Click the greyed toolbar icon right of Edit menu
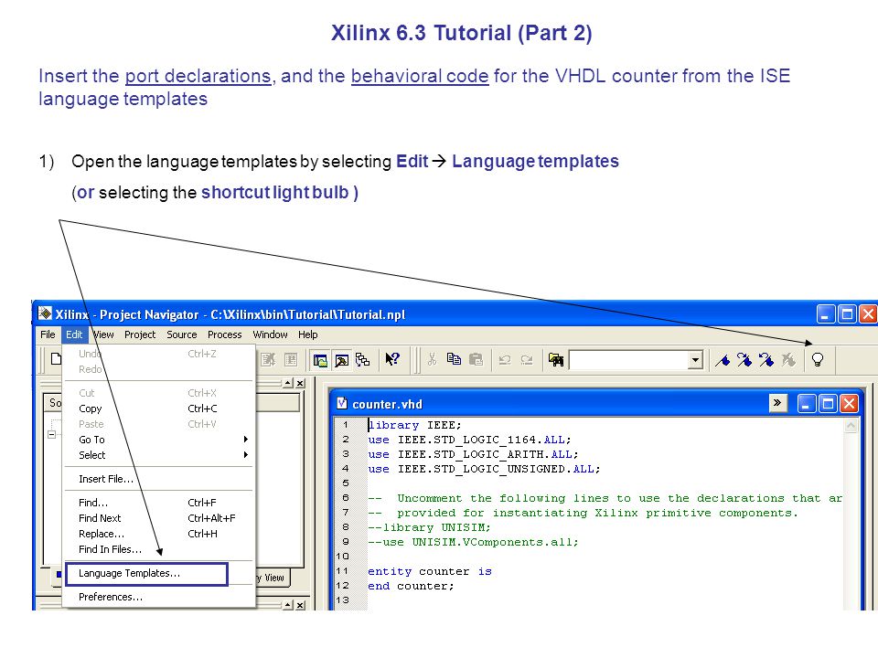878x658 pixels. [x=268, y=360]
